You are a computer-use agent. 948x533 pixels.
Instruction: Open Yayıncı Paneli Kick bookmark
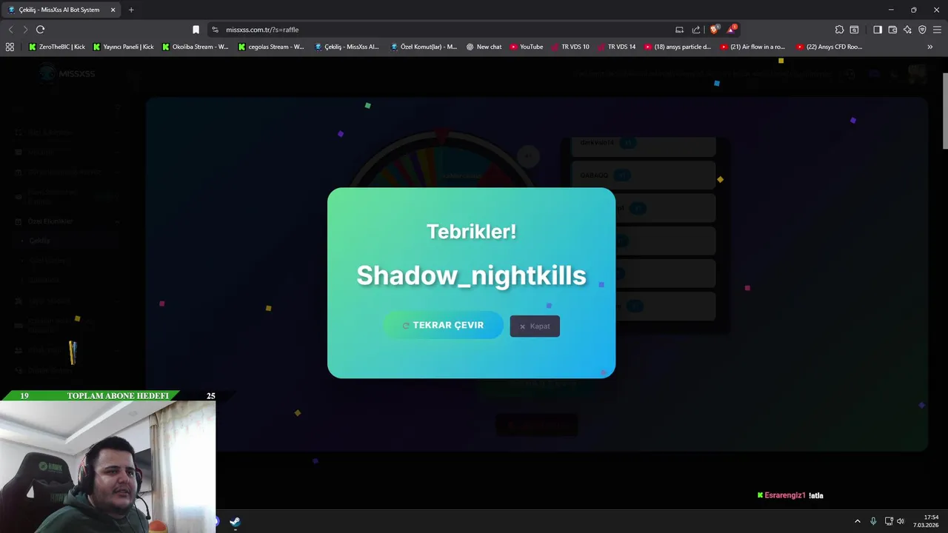pos(124,47)
